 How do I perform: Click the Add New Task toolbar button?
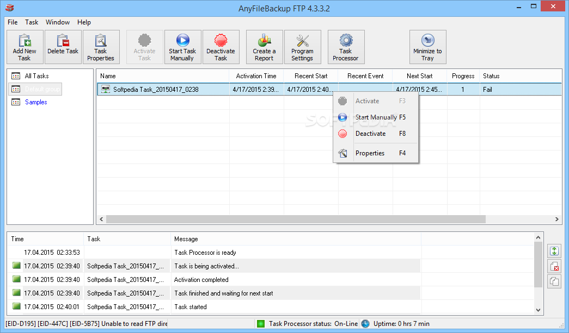pyautogui.click(x=25, y=47)
